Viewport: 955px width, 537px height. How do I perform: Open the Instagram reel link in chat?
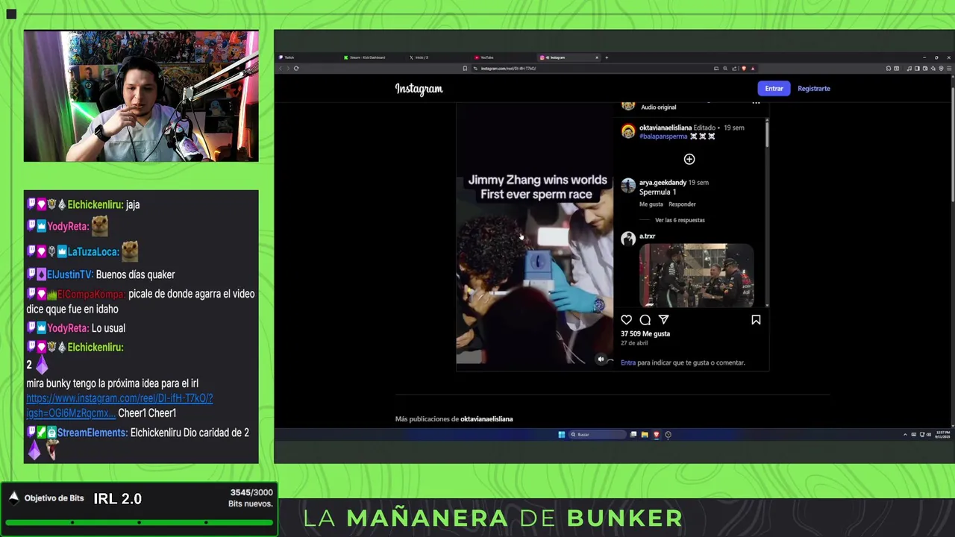coord(119,406)
